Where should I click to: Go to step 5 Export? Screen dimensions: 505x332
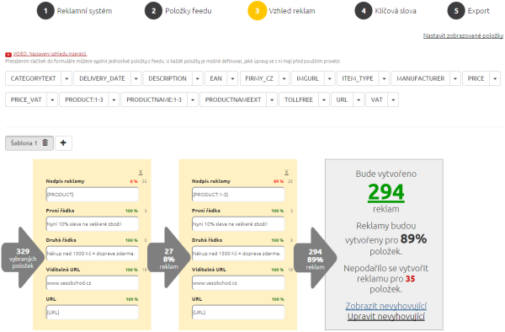point(469,11)
